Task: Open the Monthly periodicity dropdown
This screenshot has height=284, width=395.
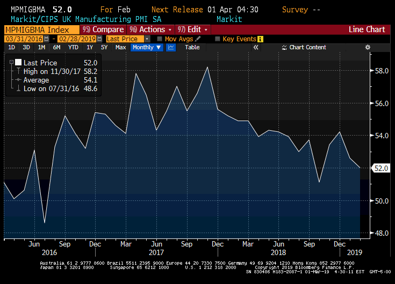Action: (x=147, y=47)
